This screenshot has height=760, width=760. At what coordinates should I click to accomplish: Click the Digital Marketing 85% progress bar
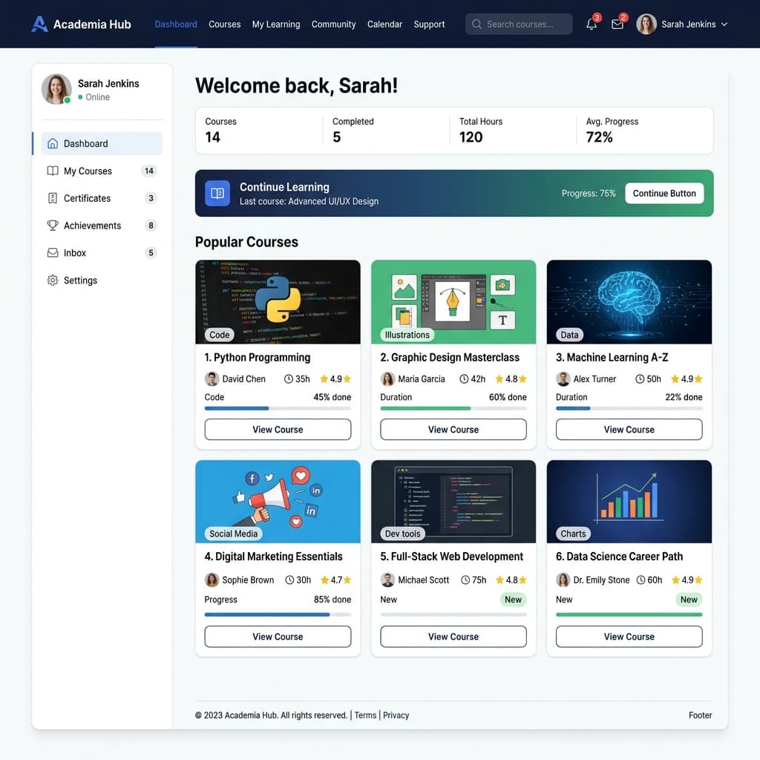(278, 615)
